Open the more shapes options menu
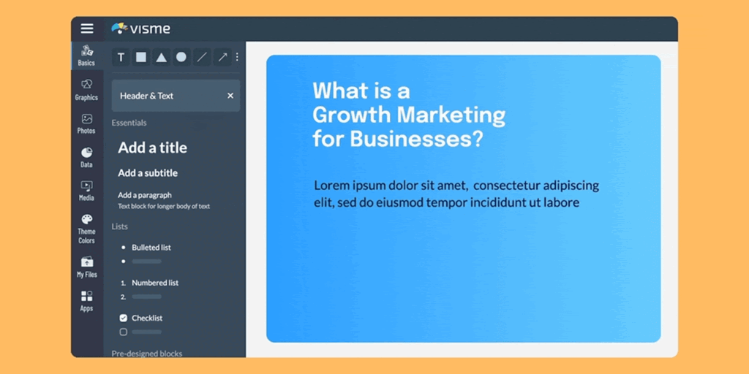The height and width of the screenshot is (374, 749). point(237,57)
